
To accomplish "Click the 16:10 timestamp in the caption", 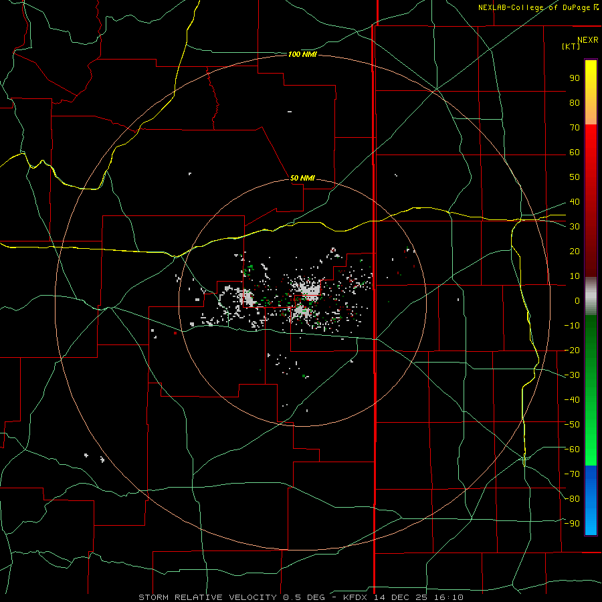I will (448, 597).
